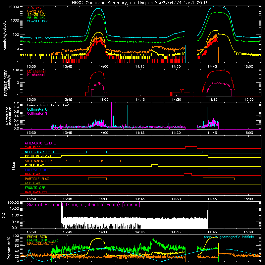Click the BAD_PACKETS flag label
This screenshot has height=265, width=265.
tap(36, 192)
